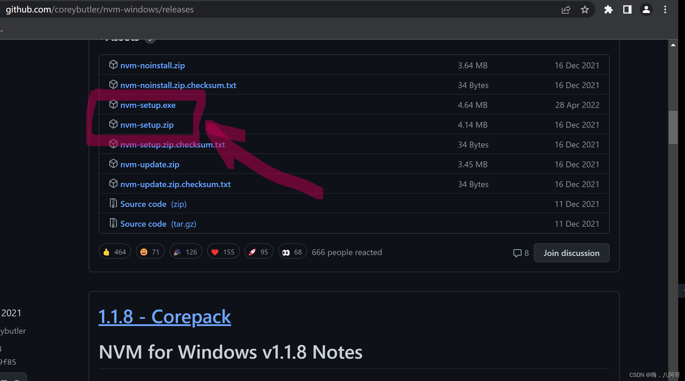Click the page vertical scrollbar thumb
The height and width of the screenshot is (381, 685).
tap(673, 127)
